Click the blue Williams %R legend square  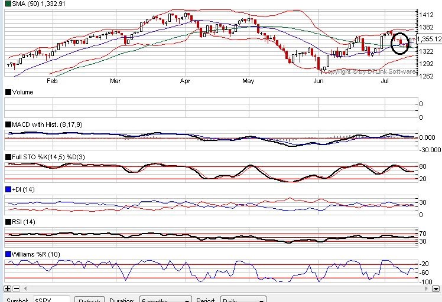coord(8,254)
